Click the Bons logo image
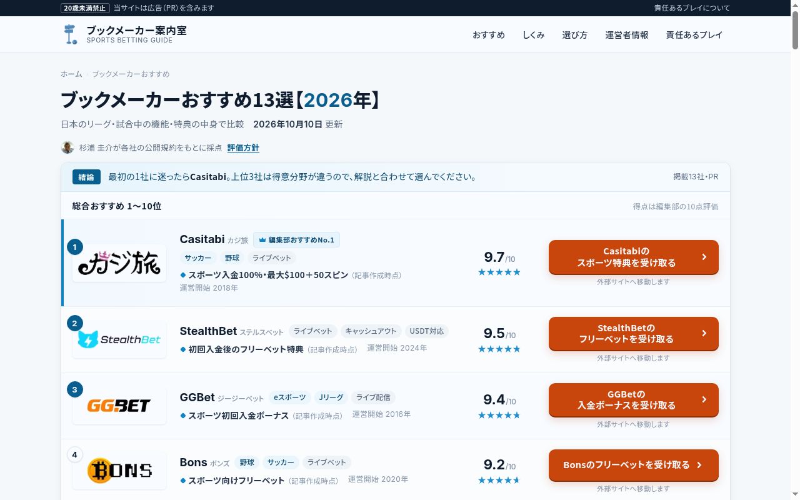This screenshot has height=500, width=800. [119, 470]
